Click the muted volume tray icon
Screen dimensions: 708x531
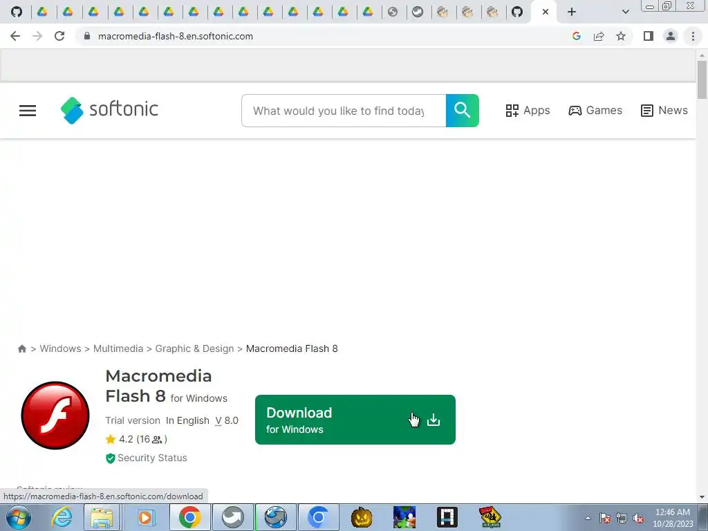click(x=638, y=518)
